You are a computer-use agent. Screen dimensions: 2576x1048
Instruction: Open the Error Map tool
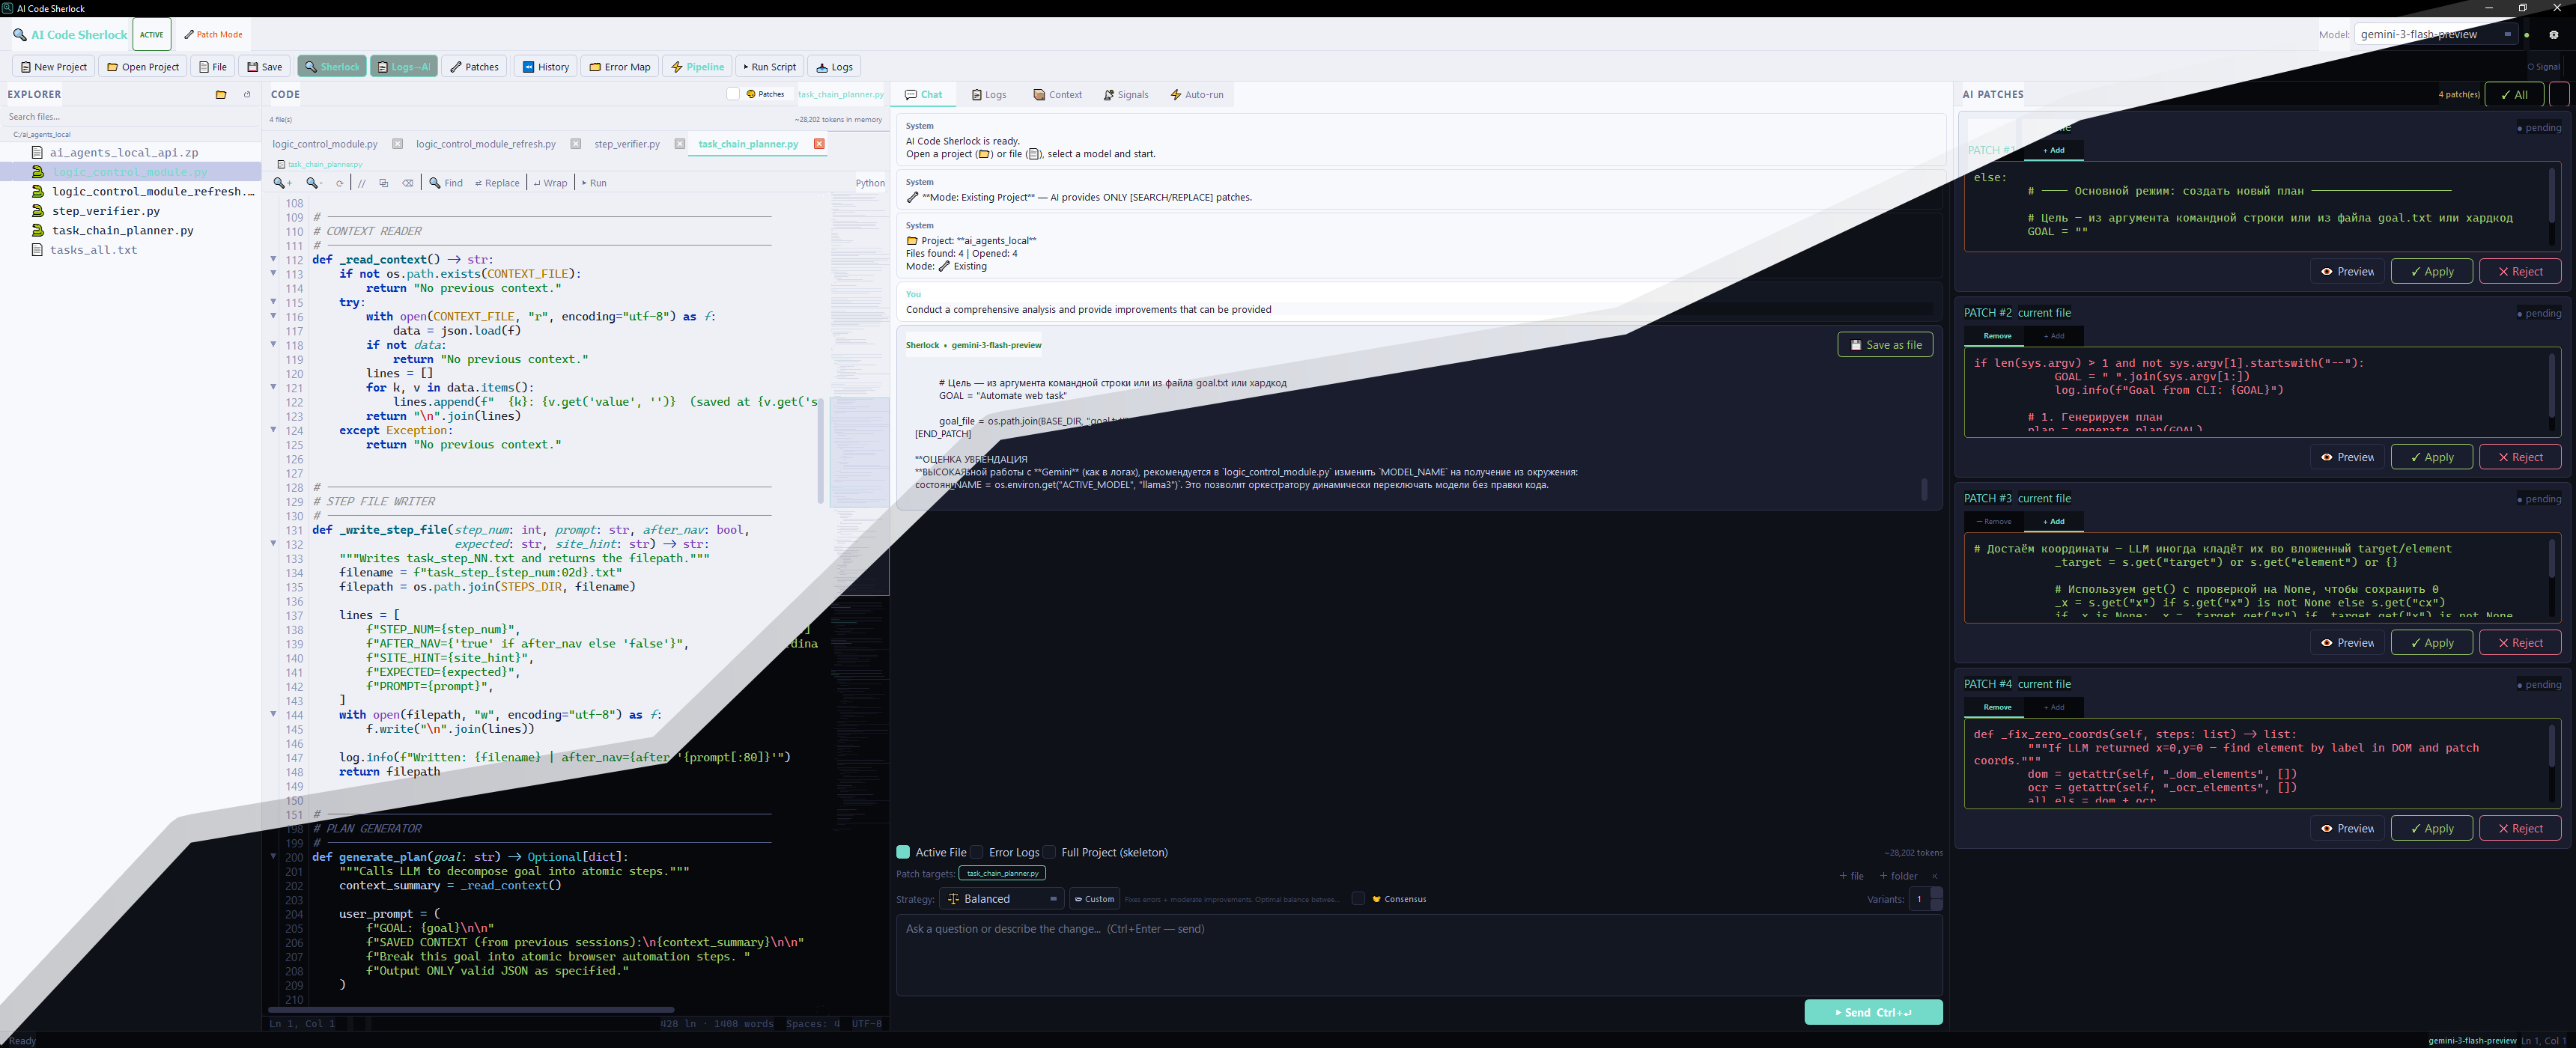pyautogui.click(x=620, y=67)
